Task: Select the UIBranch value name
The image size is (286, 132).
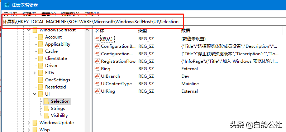Action: pos(110,76)
